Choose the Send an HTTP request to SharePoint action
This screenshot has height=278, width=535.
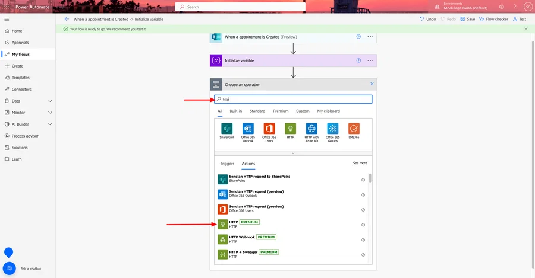292,178
